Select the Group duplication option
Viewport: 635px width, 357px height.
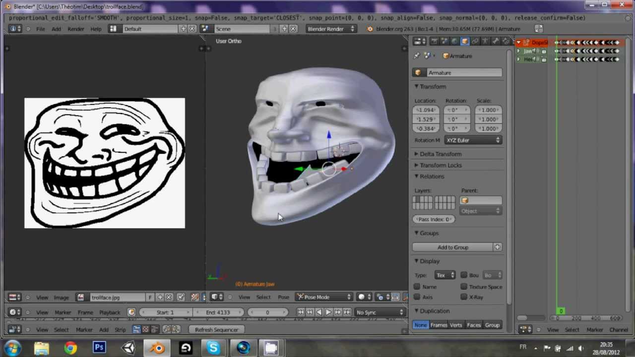point(492,325)
